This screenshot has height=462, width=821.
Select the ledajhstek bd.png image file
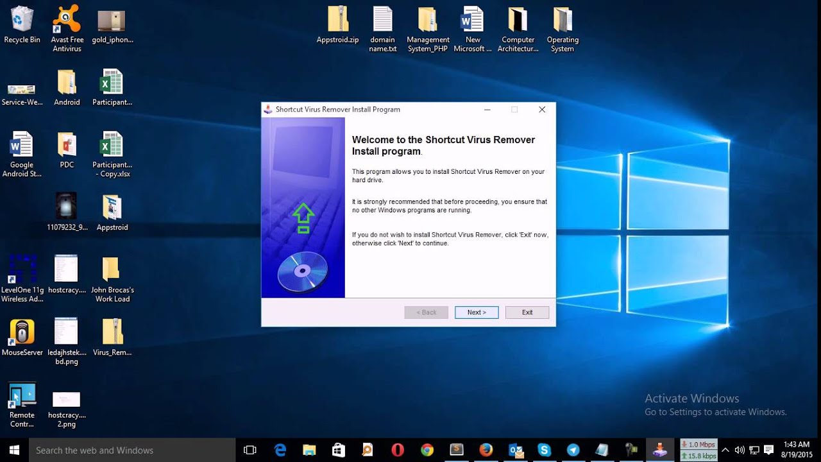[66, 342]
